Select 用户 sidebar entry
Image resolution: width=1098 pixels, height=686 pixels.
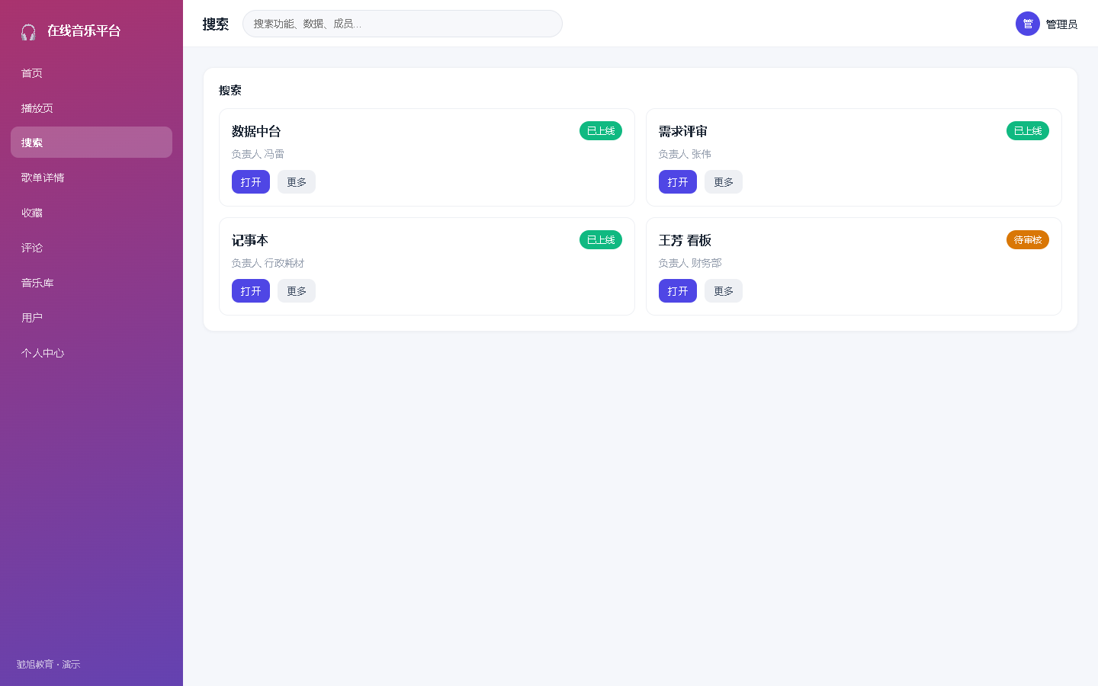coord(91,318)
